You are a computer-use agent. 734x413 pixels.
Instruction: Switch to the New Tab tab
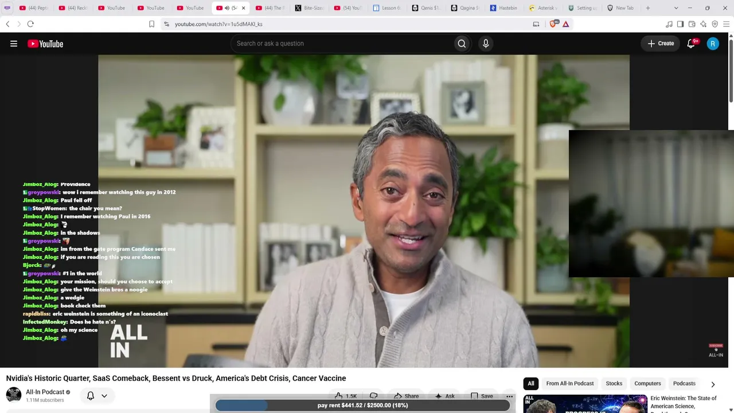pos(622,8)
